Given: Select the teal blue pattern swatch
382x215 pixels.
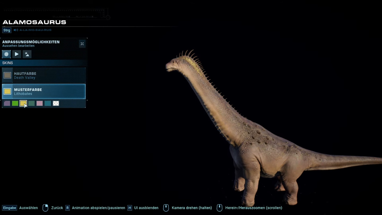Looking at the screenshot, I should pyautogui.click(x=48, y=103).
